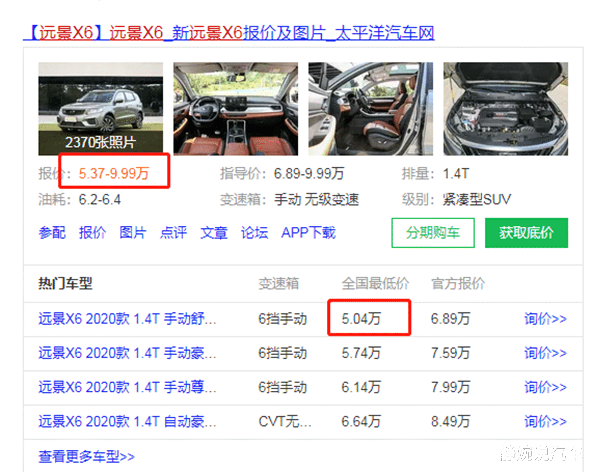Click the engine bay photo

coord(506,108)
